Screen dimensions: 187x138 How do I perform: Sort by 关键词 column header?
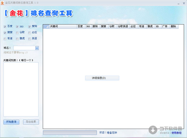(x=63, y=26)
